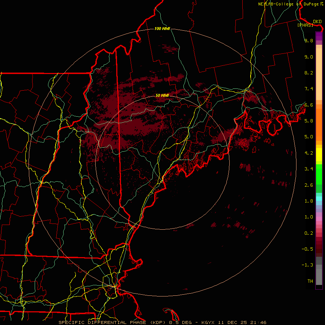The height and width of the screenshot is (325, 325).
Task: Click the light peach color scale band
Action: pos(319,75)
